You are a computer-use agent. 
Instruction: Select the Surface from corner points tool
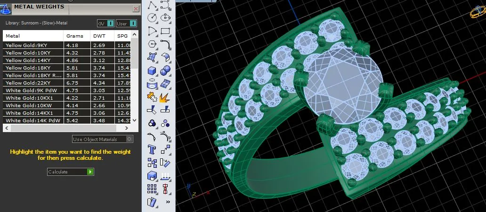152,57
